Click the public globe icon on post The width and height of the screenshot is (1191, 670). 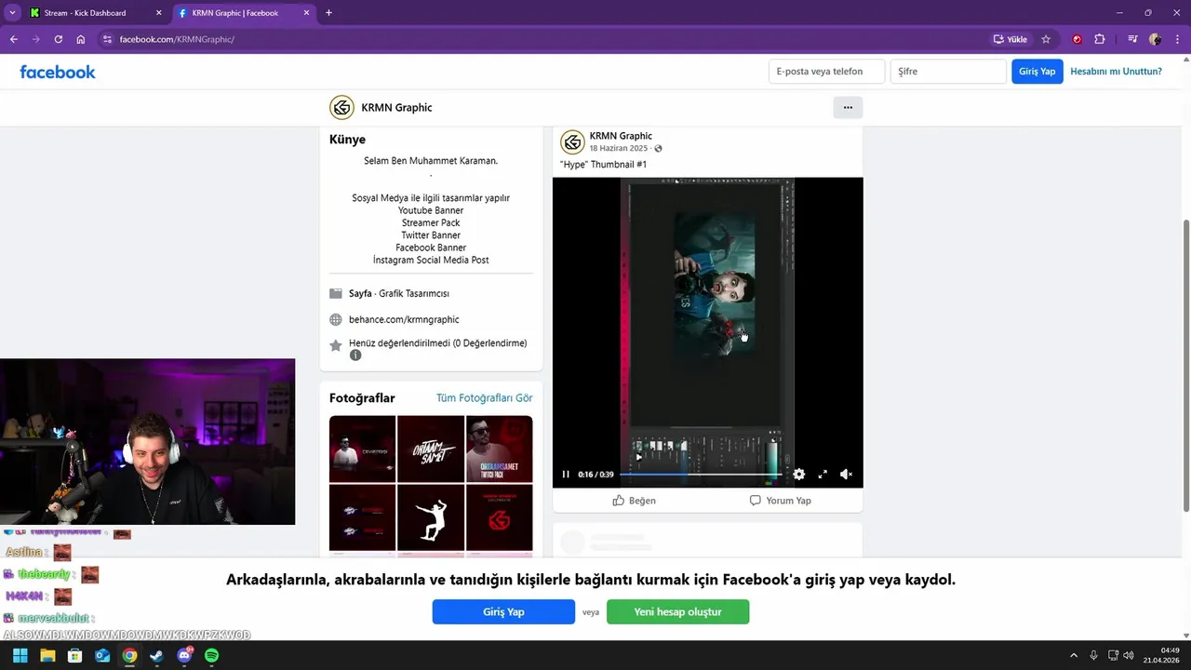coord(658,149)
